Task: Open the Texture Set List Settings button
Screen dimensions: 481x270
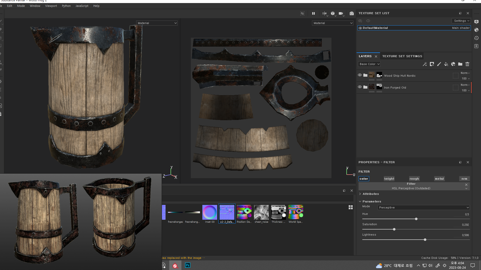Action: 461,21
